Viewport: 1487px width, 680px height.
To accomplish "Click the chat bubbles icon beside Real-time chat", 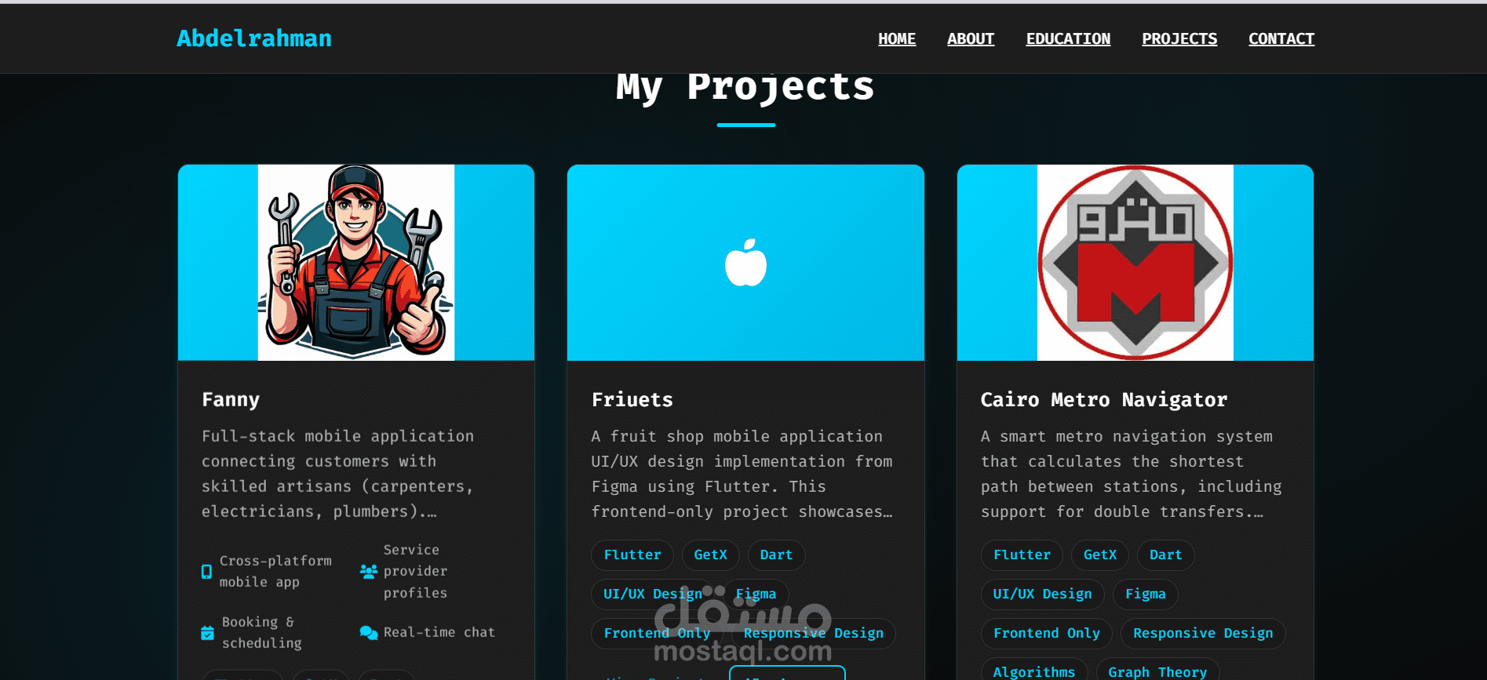I will pos(369,632).
